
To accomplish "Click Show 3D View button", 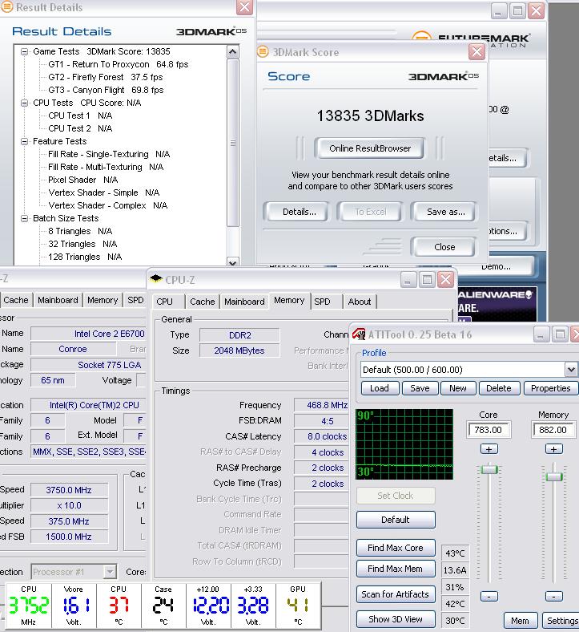I will 396,619.
